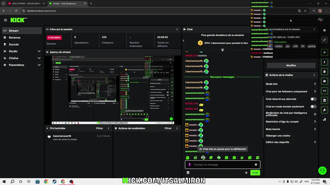This screenshot has height=185, width=330.
Task: Click the Modifier button
Action: pos(291,66)
